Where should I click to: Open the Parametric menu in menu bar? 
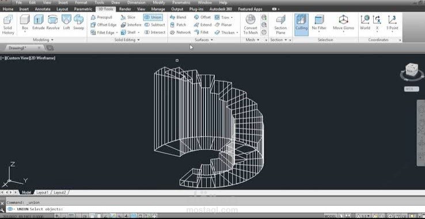[181, 3]
